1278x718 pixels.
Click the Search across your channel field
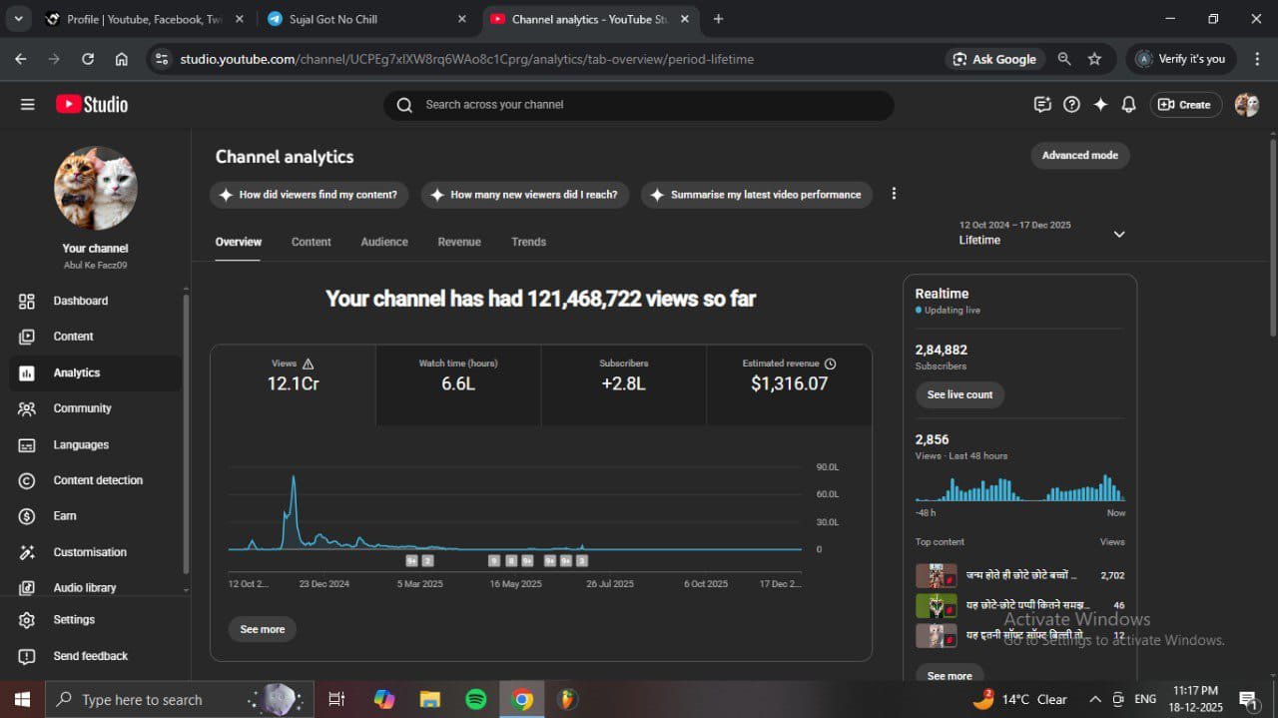[x=639, y=105]
